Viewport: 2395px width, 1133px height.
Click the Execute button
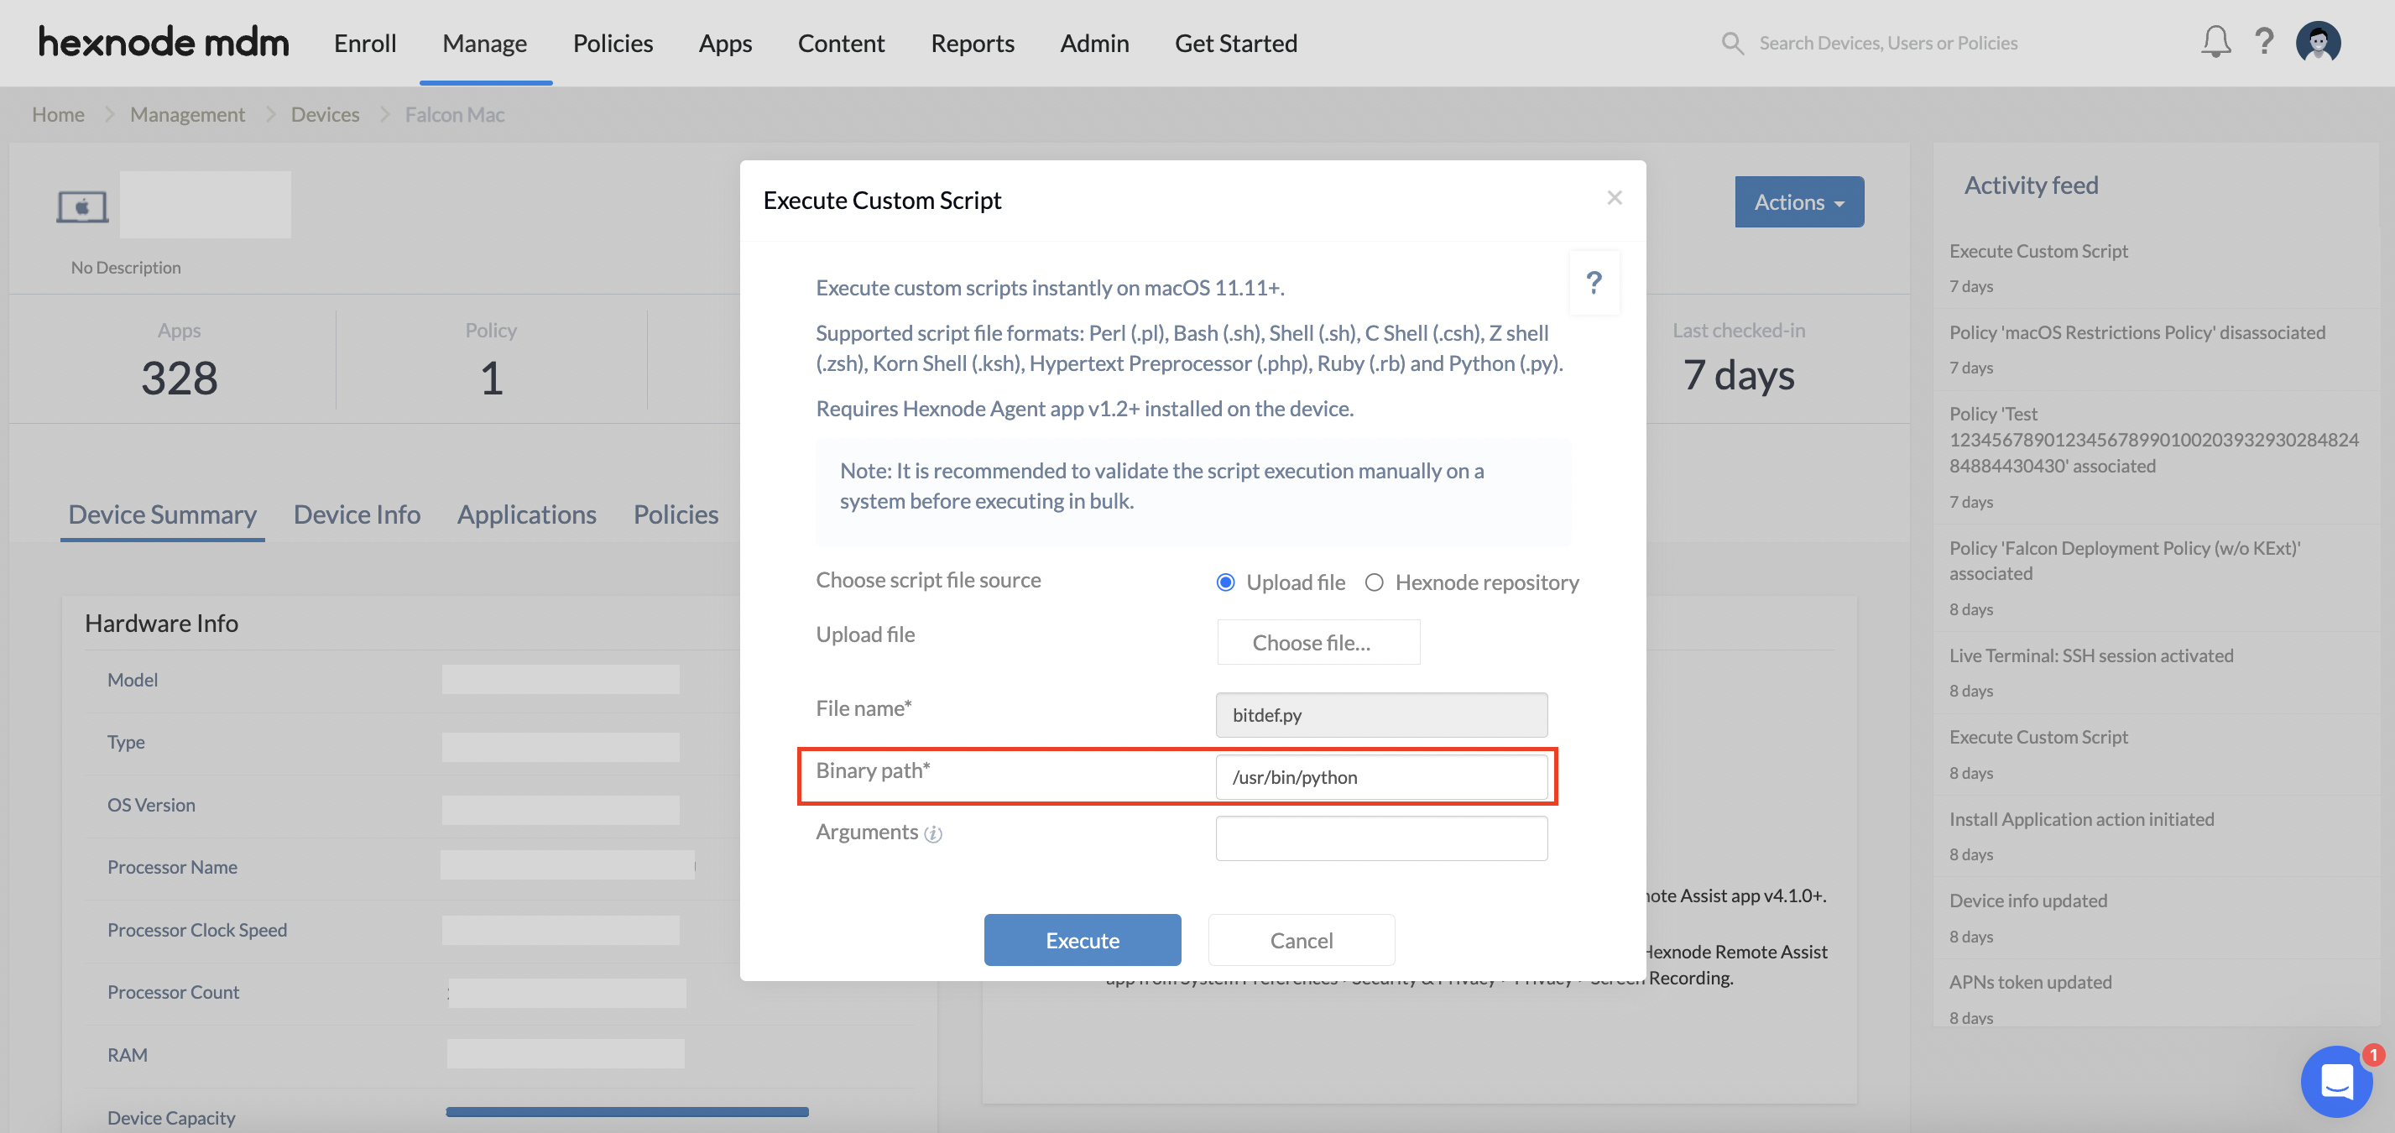point(1083,940)
